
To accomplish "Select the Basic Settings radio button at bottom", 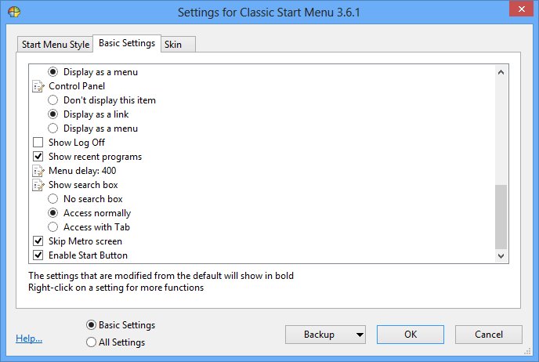I will click(91, 325).
